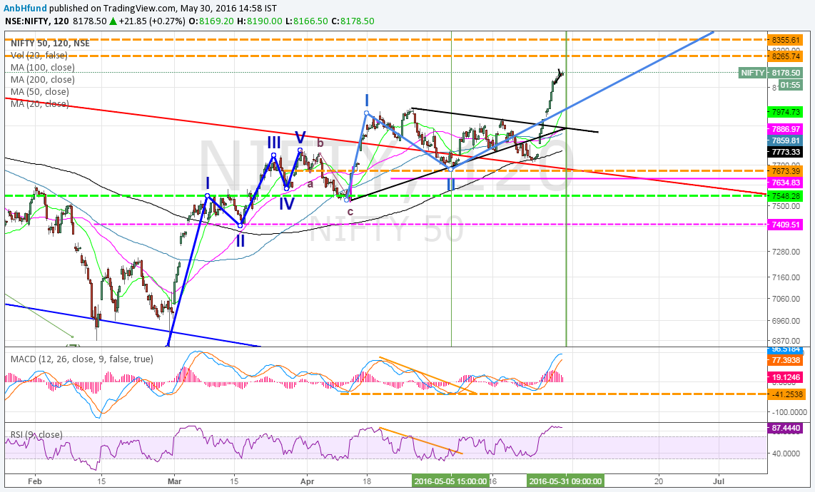This screenshot has width=815, height=492.
Task: Click the Feb label on time axis
Action: 34,481
